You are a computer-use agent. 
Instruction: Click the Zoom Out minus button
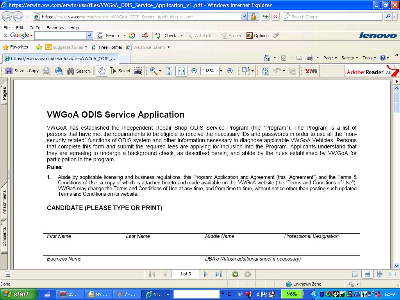click(x=194, y=71)
